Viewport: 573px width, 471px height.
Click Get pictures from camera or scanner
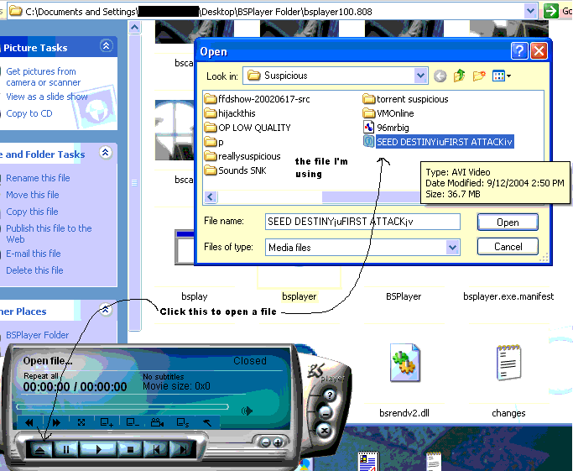(43, 76)
